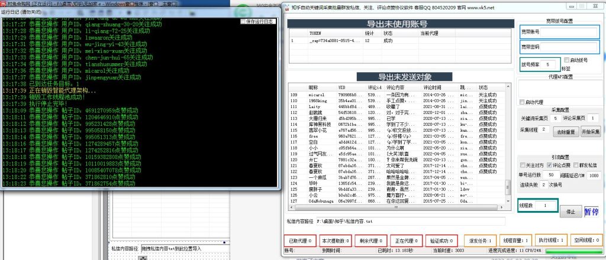Screen dimensions: 606x260
Task: Click the 宽带账号 input field
Action: tap(569, 32)
